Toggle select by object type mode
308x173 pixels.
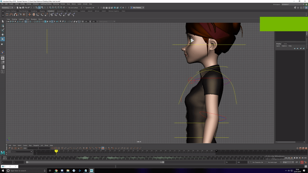point(40,7)
